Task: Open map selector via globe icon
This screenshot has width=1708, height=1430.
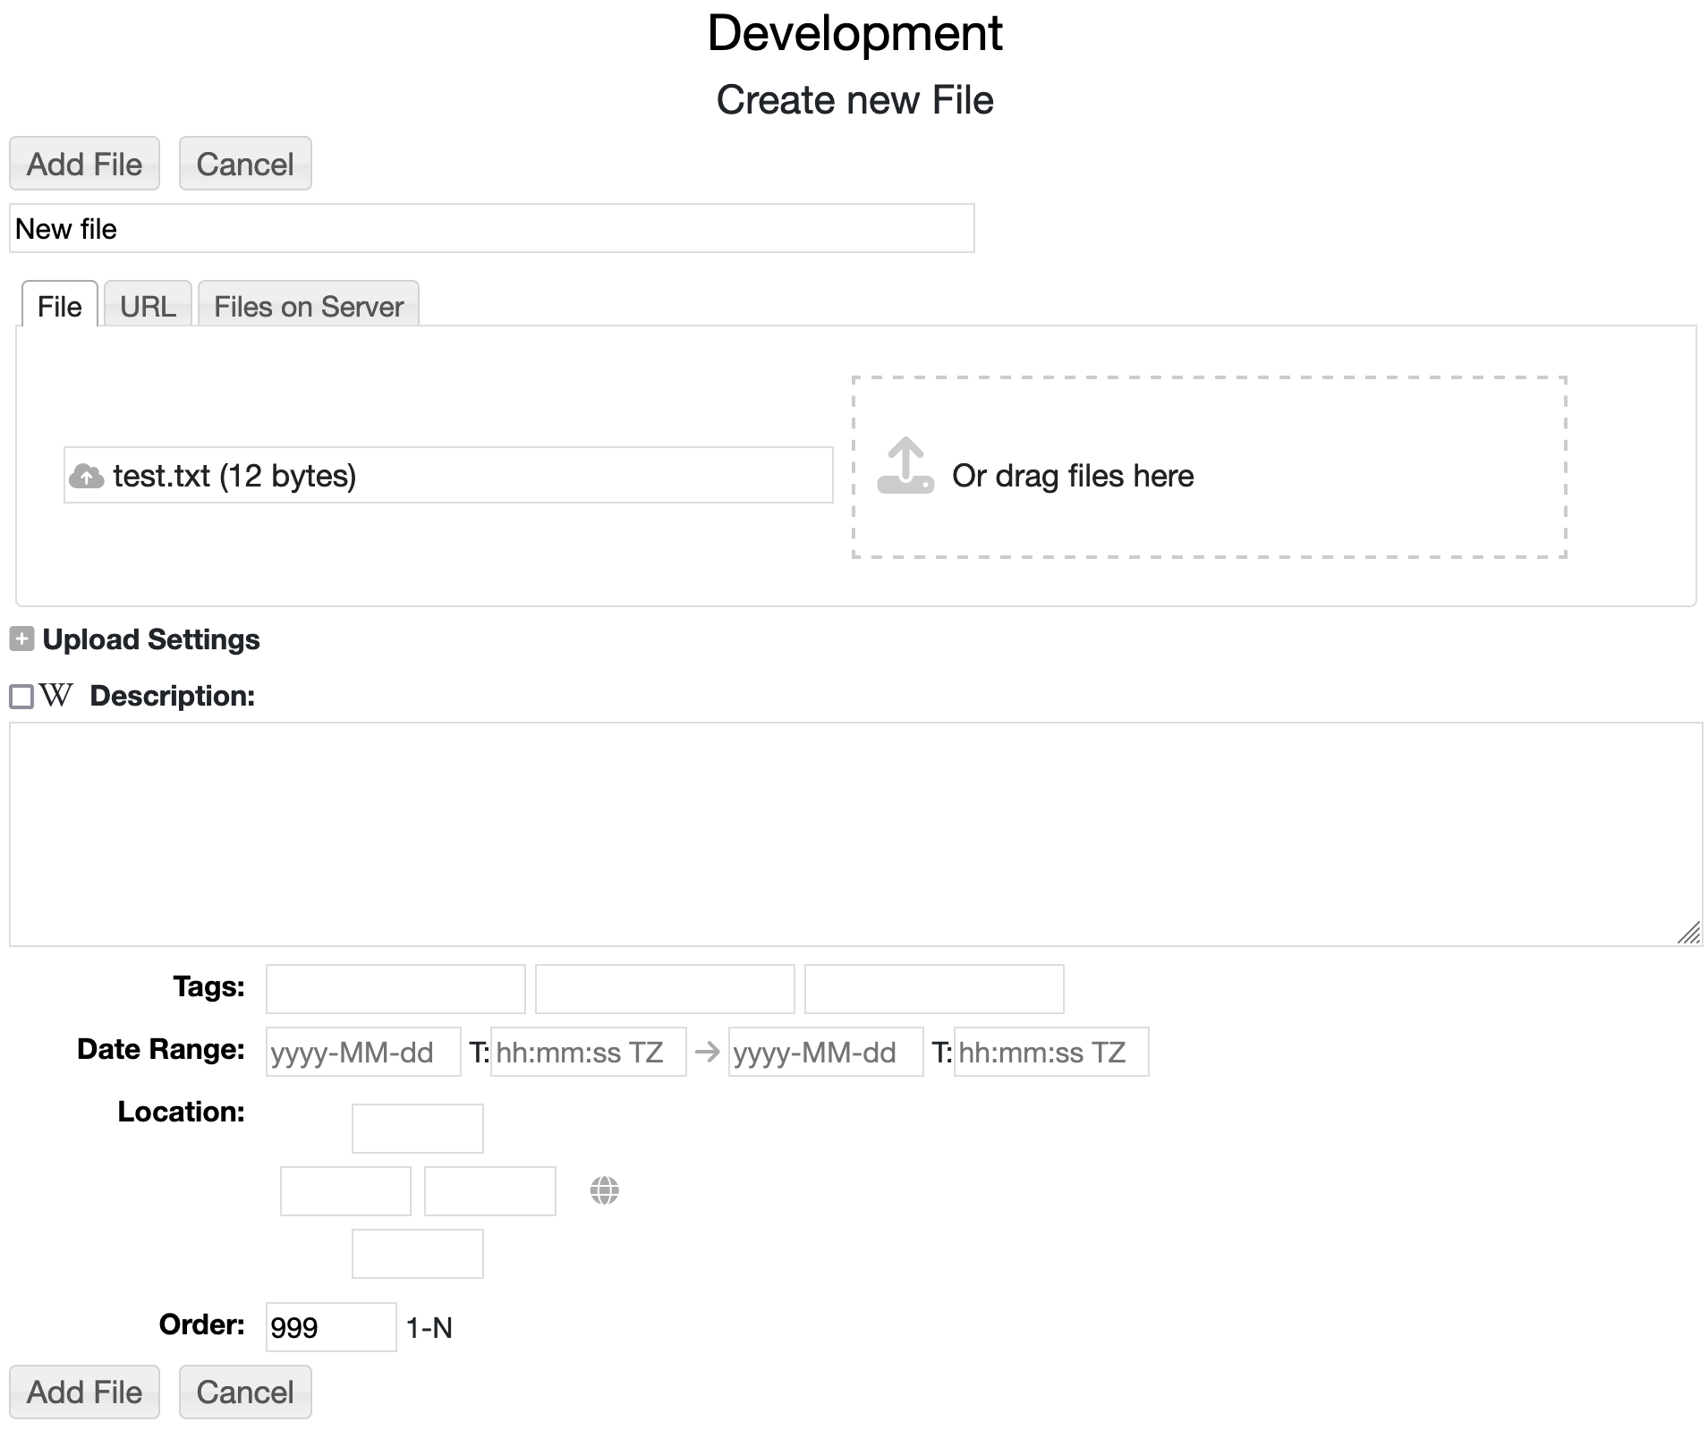Action: tap(604, 1190)
